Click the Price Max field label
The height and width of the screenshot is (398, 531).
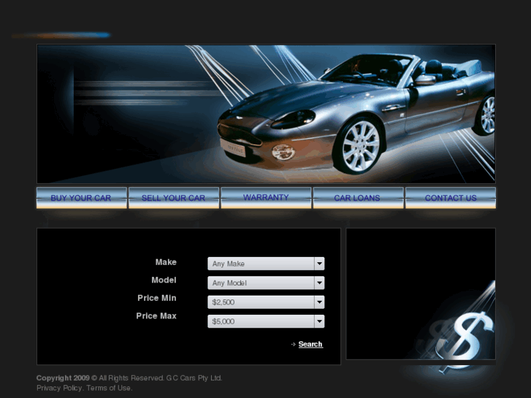pos(156,316)
